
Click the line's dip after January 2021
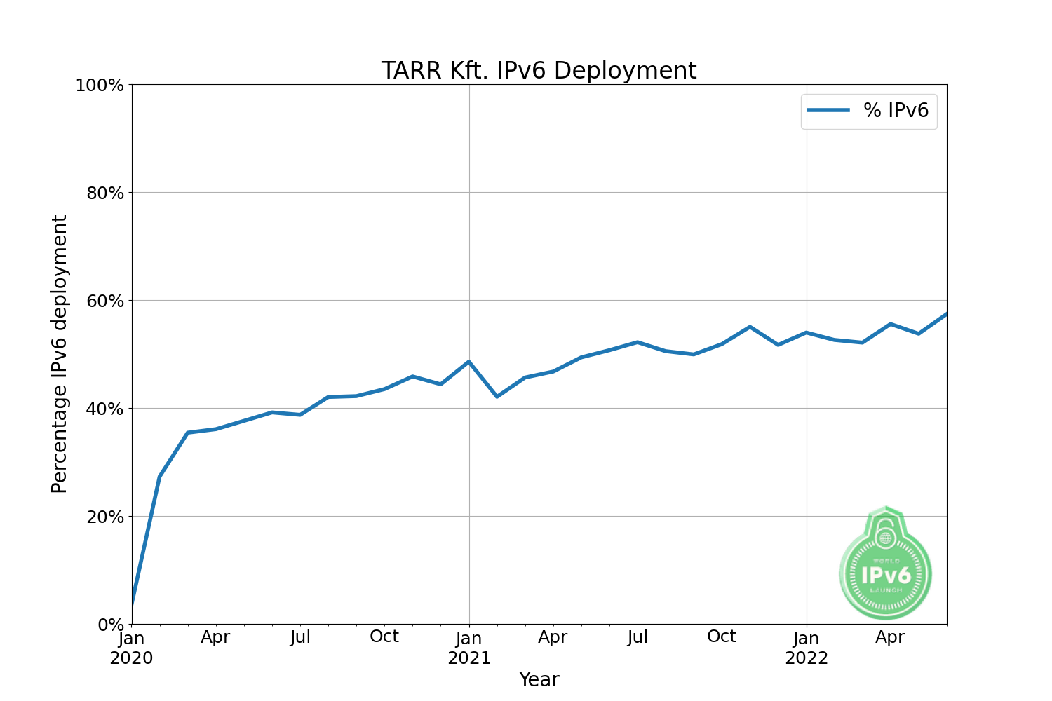[497, 397]
